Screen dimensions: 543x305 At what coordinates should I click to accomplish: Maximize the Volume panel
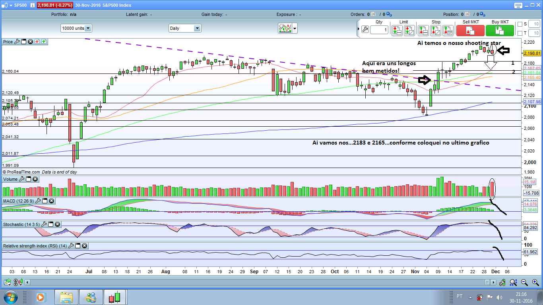28,179
